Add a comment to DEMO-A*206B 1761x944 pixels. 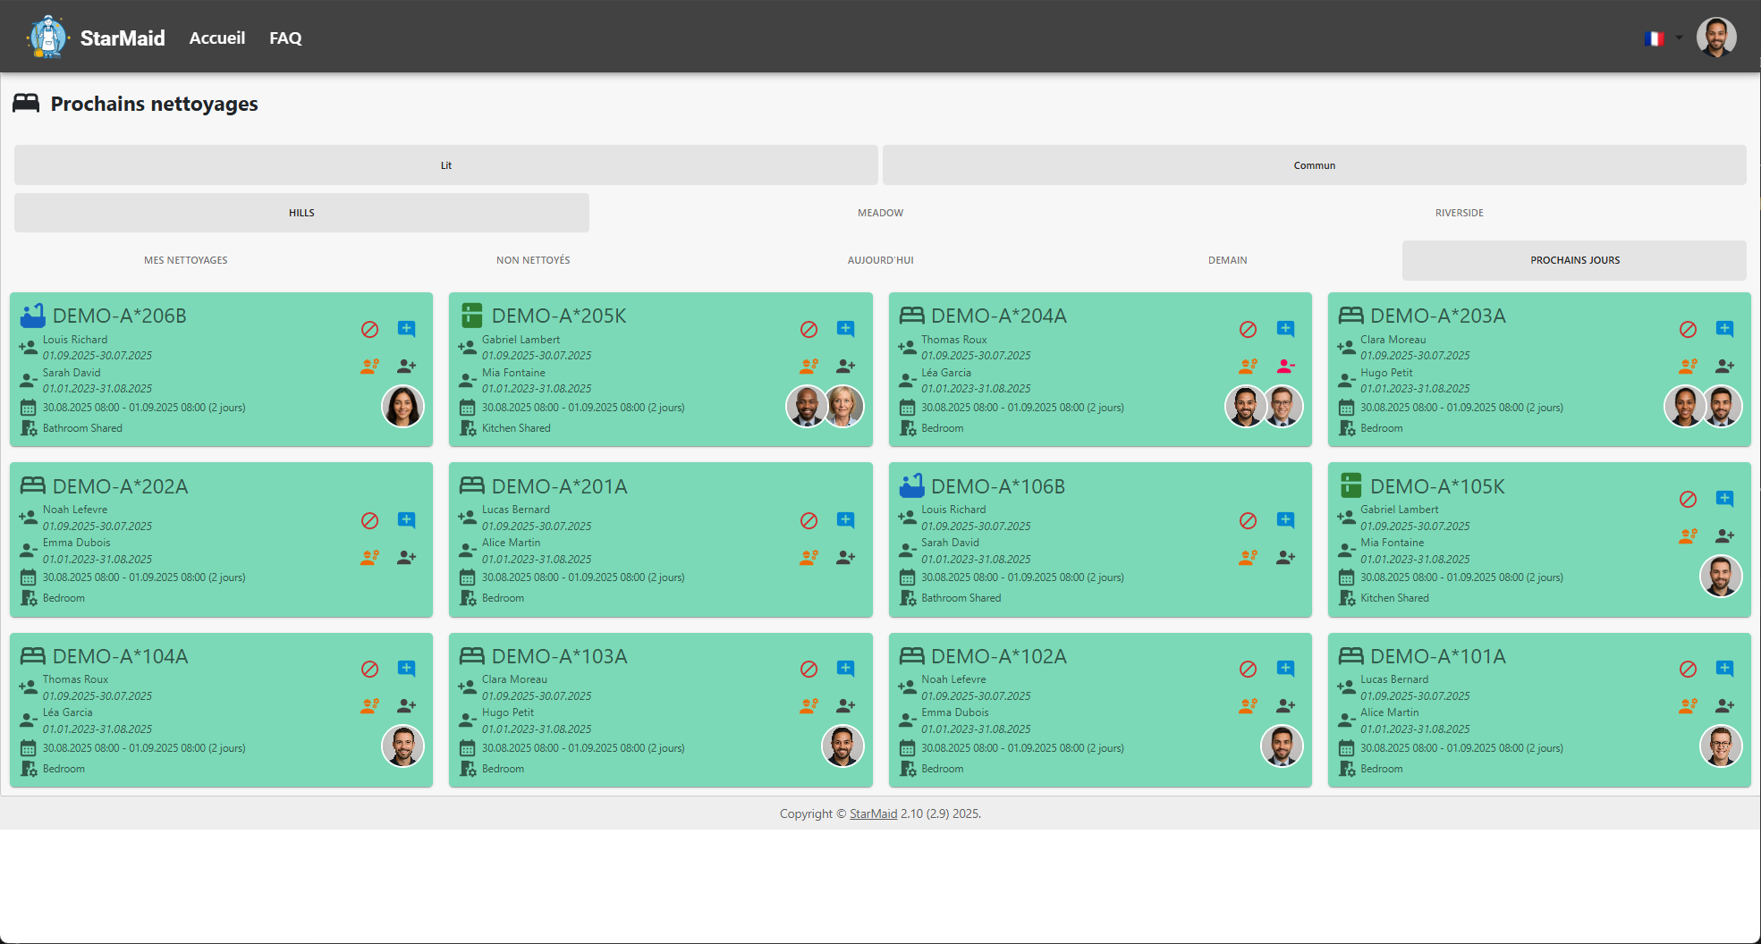406,329
